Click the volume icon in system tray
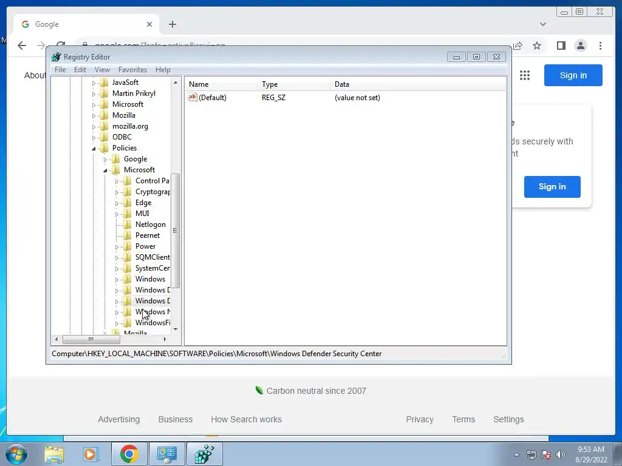Image resolution: width=622 pixels, height=466 pixels. pyautogui.click(x=561, y=454)
